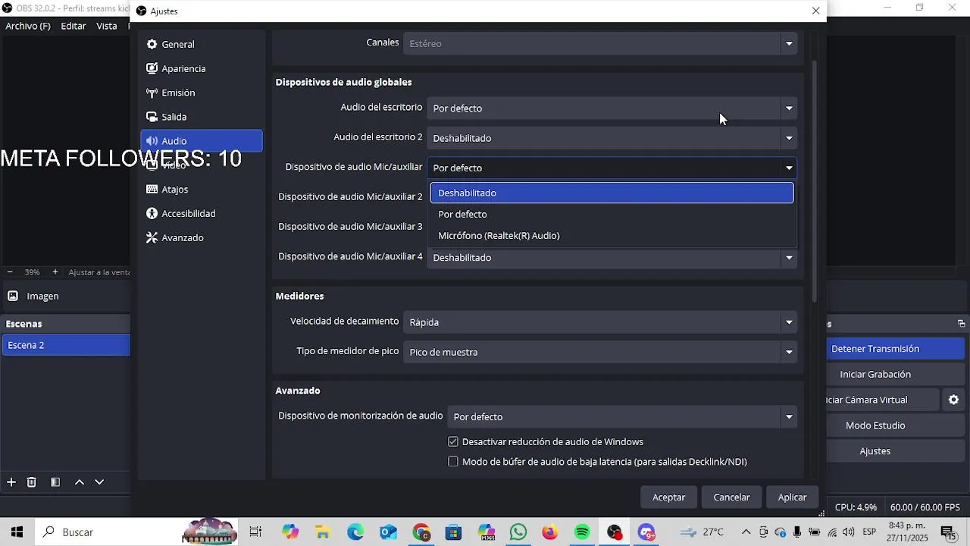
Task: Open Atajos settings tab
Action: (x=201, y=190)
